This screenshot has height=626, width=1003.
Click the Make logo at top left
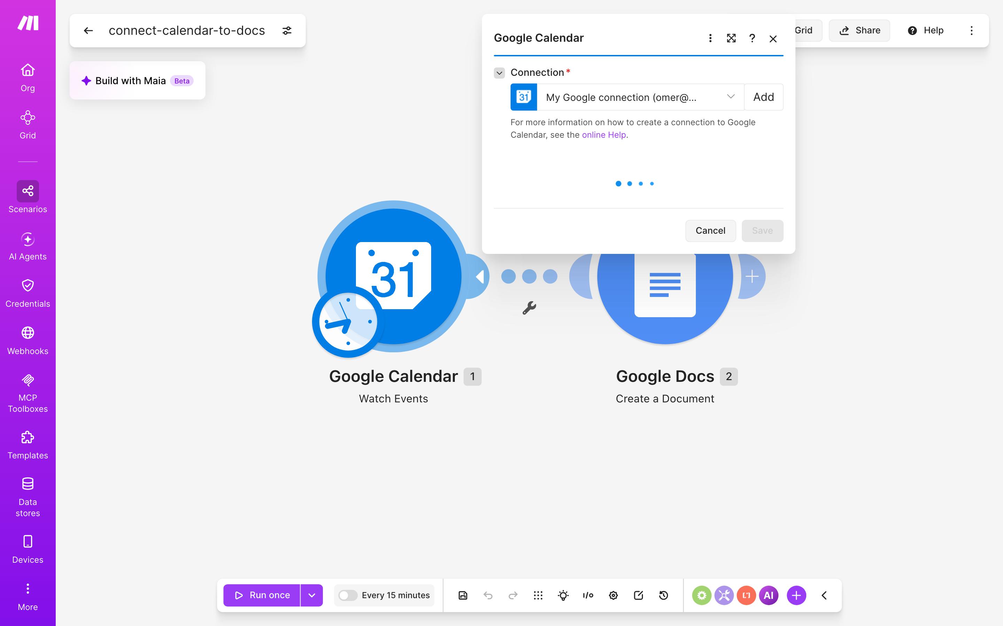(x=28, y=23)
